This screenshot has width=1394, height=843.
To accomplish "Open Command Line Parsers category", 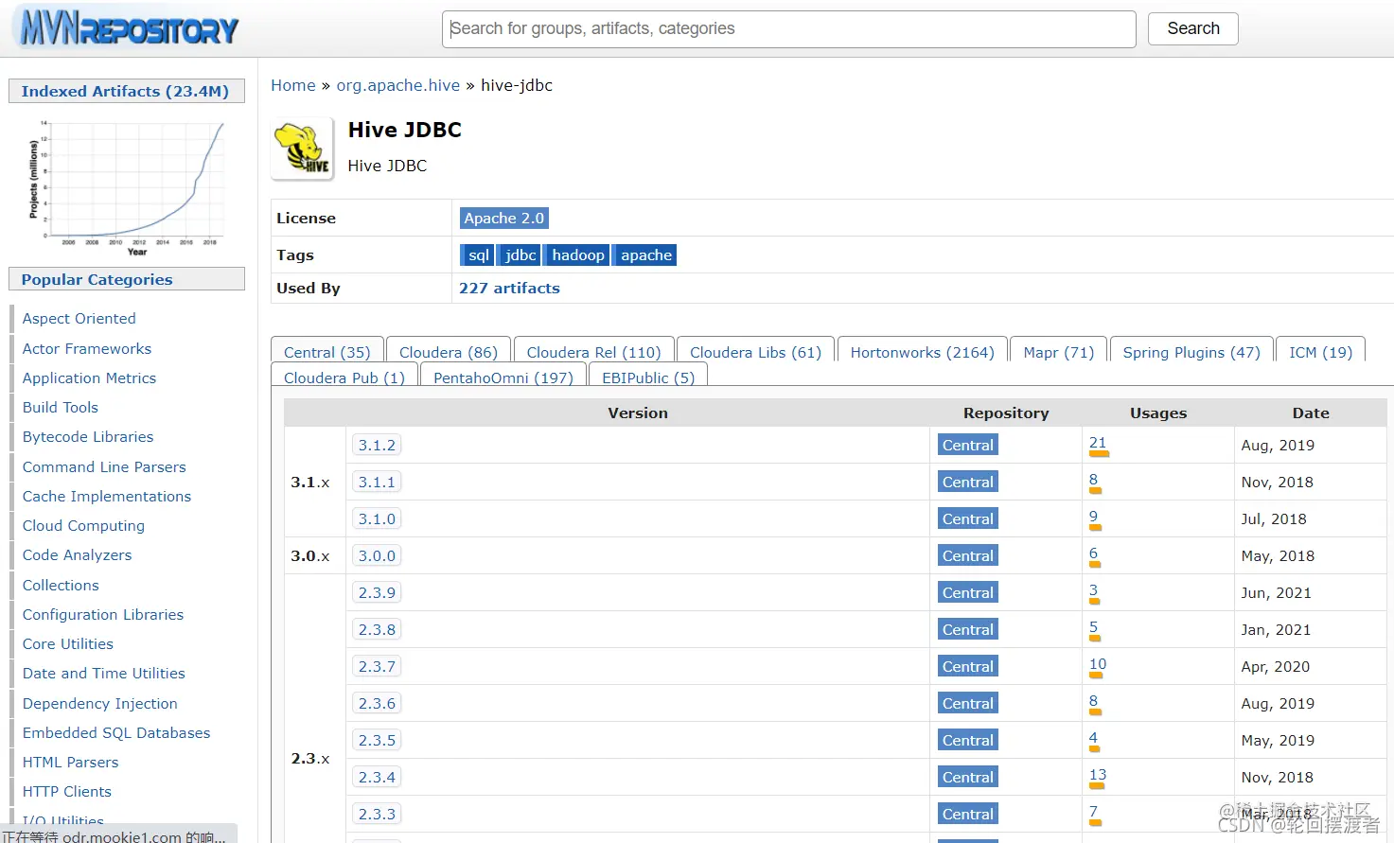I will [x=104, y=466].
